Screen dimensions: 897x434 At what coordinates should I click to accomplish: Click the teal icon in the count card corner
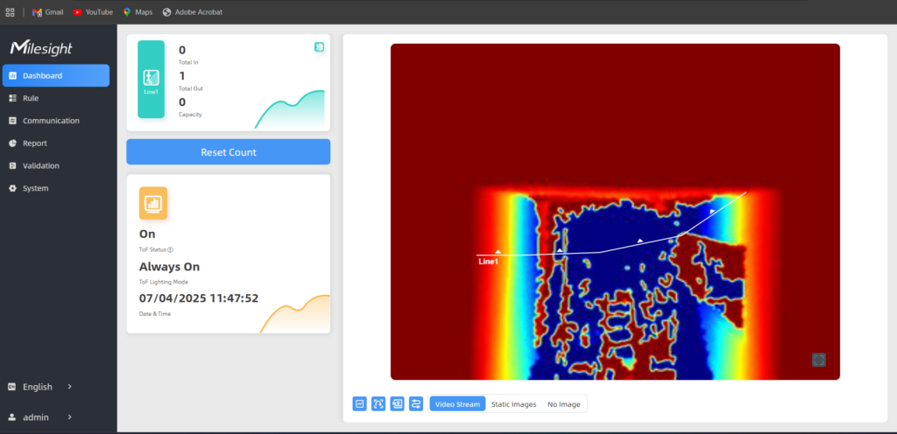click(x=319, y=47)
